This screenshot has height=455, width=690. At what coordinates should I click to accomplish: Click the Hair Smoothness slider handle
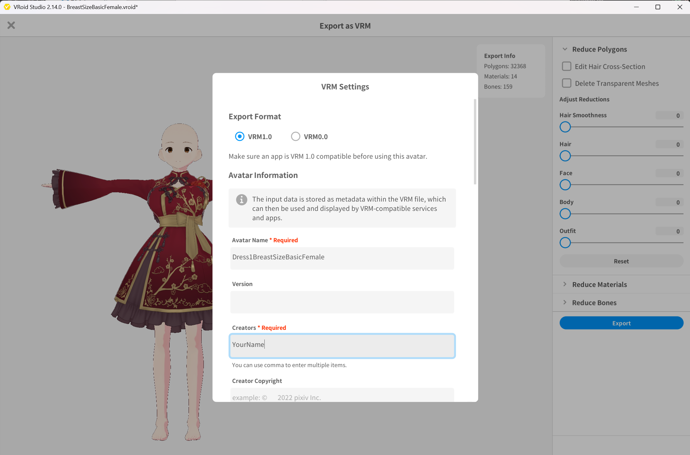565,127
